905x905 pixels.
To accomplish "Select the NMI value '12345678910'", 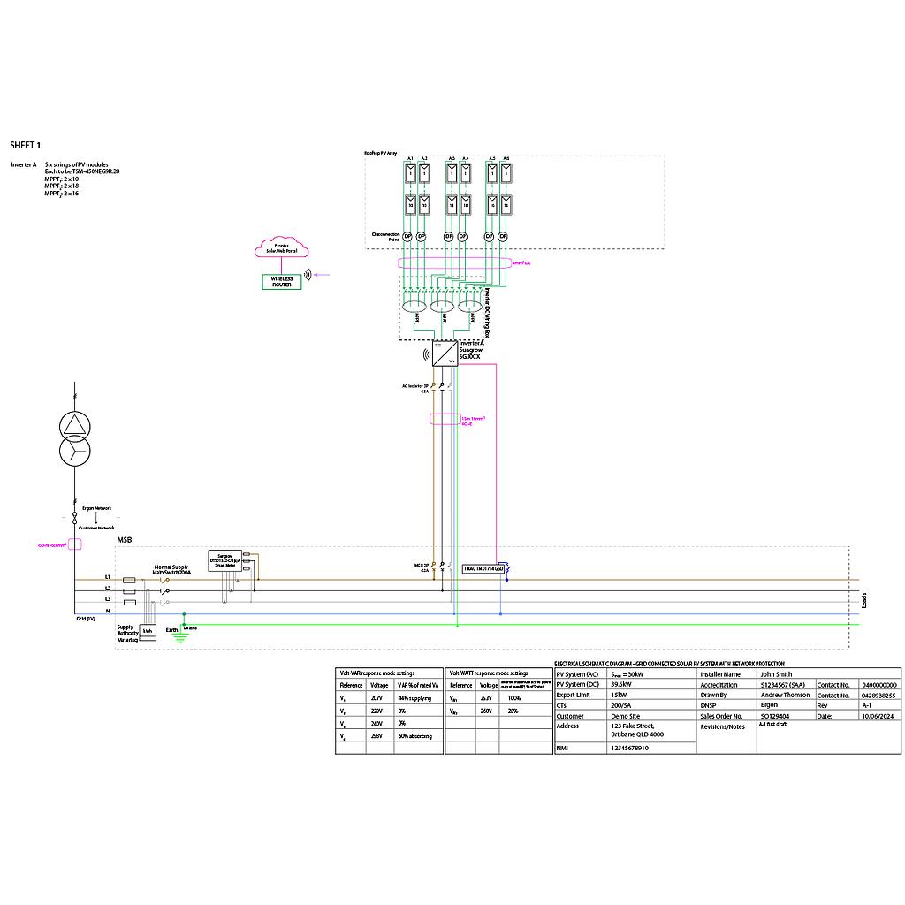I will coord(629,748).
